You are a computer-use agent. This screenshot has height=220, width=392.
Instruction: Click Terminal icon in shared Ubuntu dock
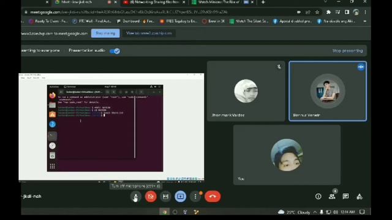[x=52, y=136]
